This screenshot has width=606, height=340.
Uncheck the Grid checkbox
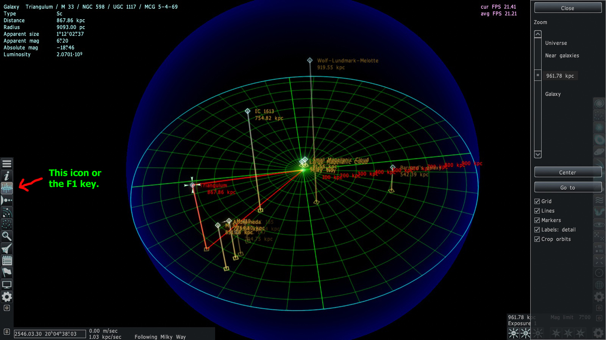tap(537, 201)
